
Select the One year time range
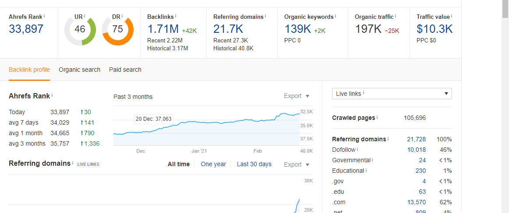coord(213,164)
